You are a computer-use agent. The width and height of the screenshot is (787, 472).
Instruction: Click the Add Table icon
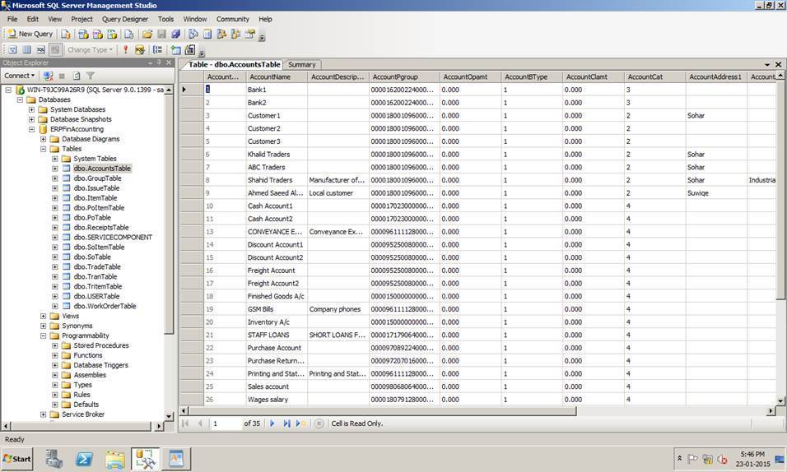click(175, 49)
